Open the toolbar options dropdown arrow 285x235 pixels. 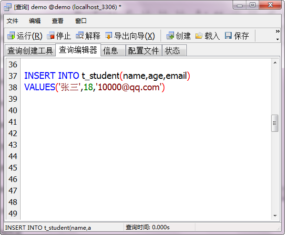277,39
